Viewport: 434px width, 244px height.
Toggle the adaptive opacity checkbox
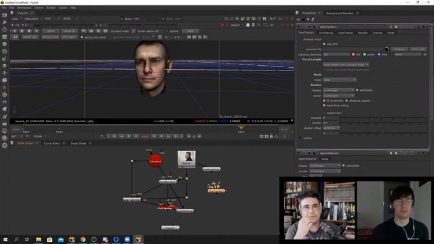347,101
